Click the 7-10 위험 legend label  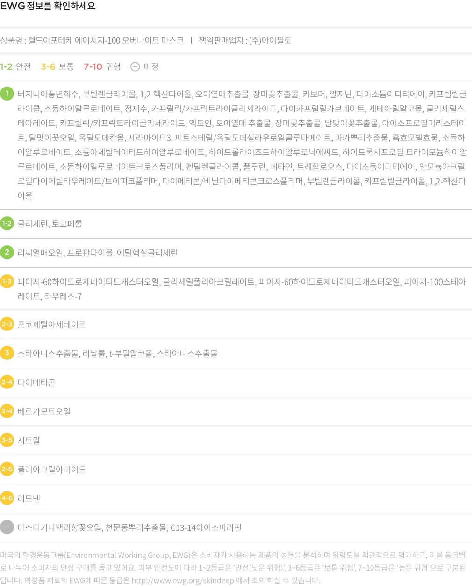[x=102, y=67]
